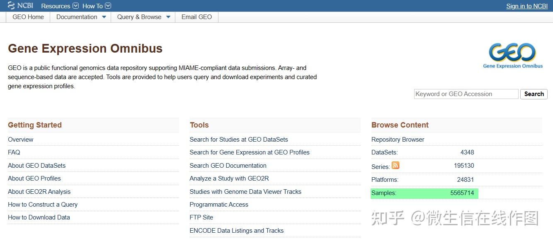Select the Email GEO tab
The height and width of the screenshot is (241, 553).
[x=196, y=17]
